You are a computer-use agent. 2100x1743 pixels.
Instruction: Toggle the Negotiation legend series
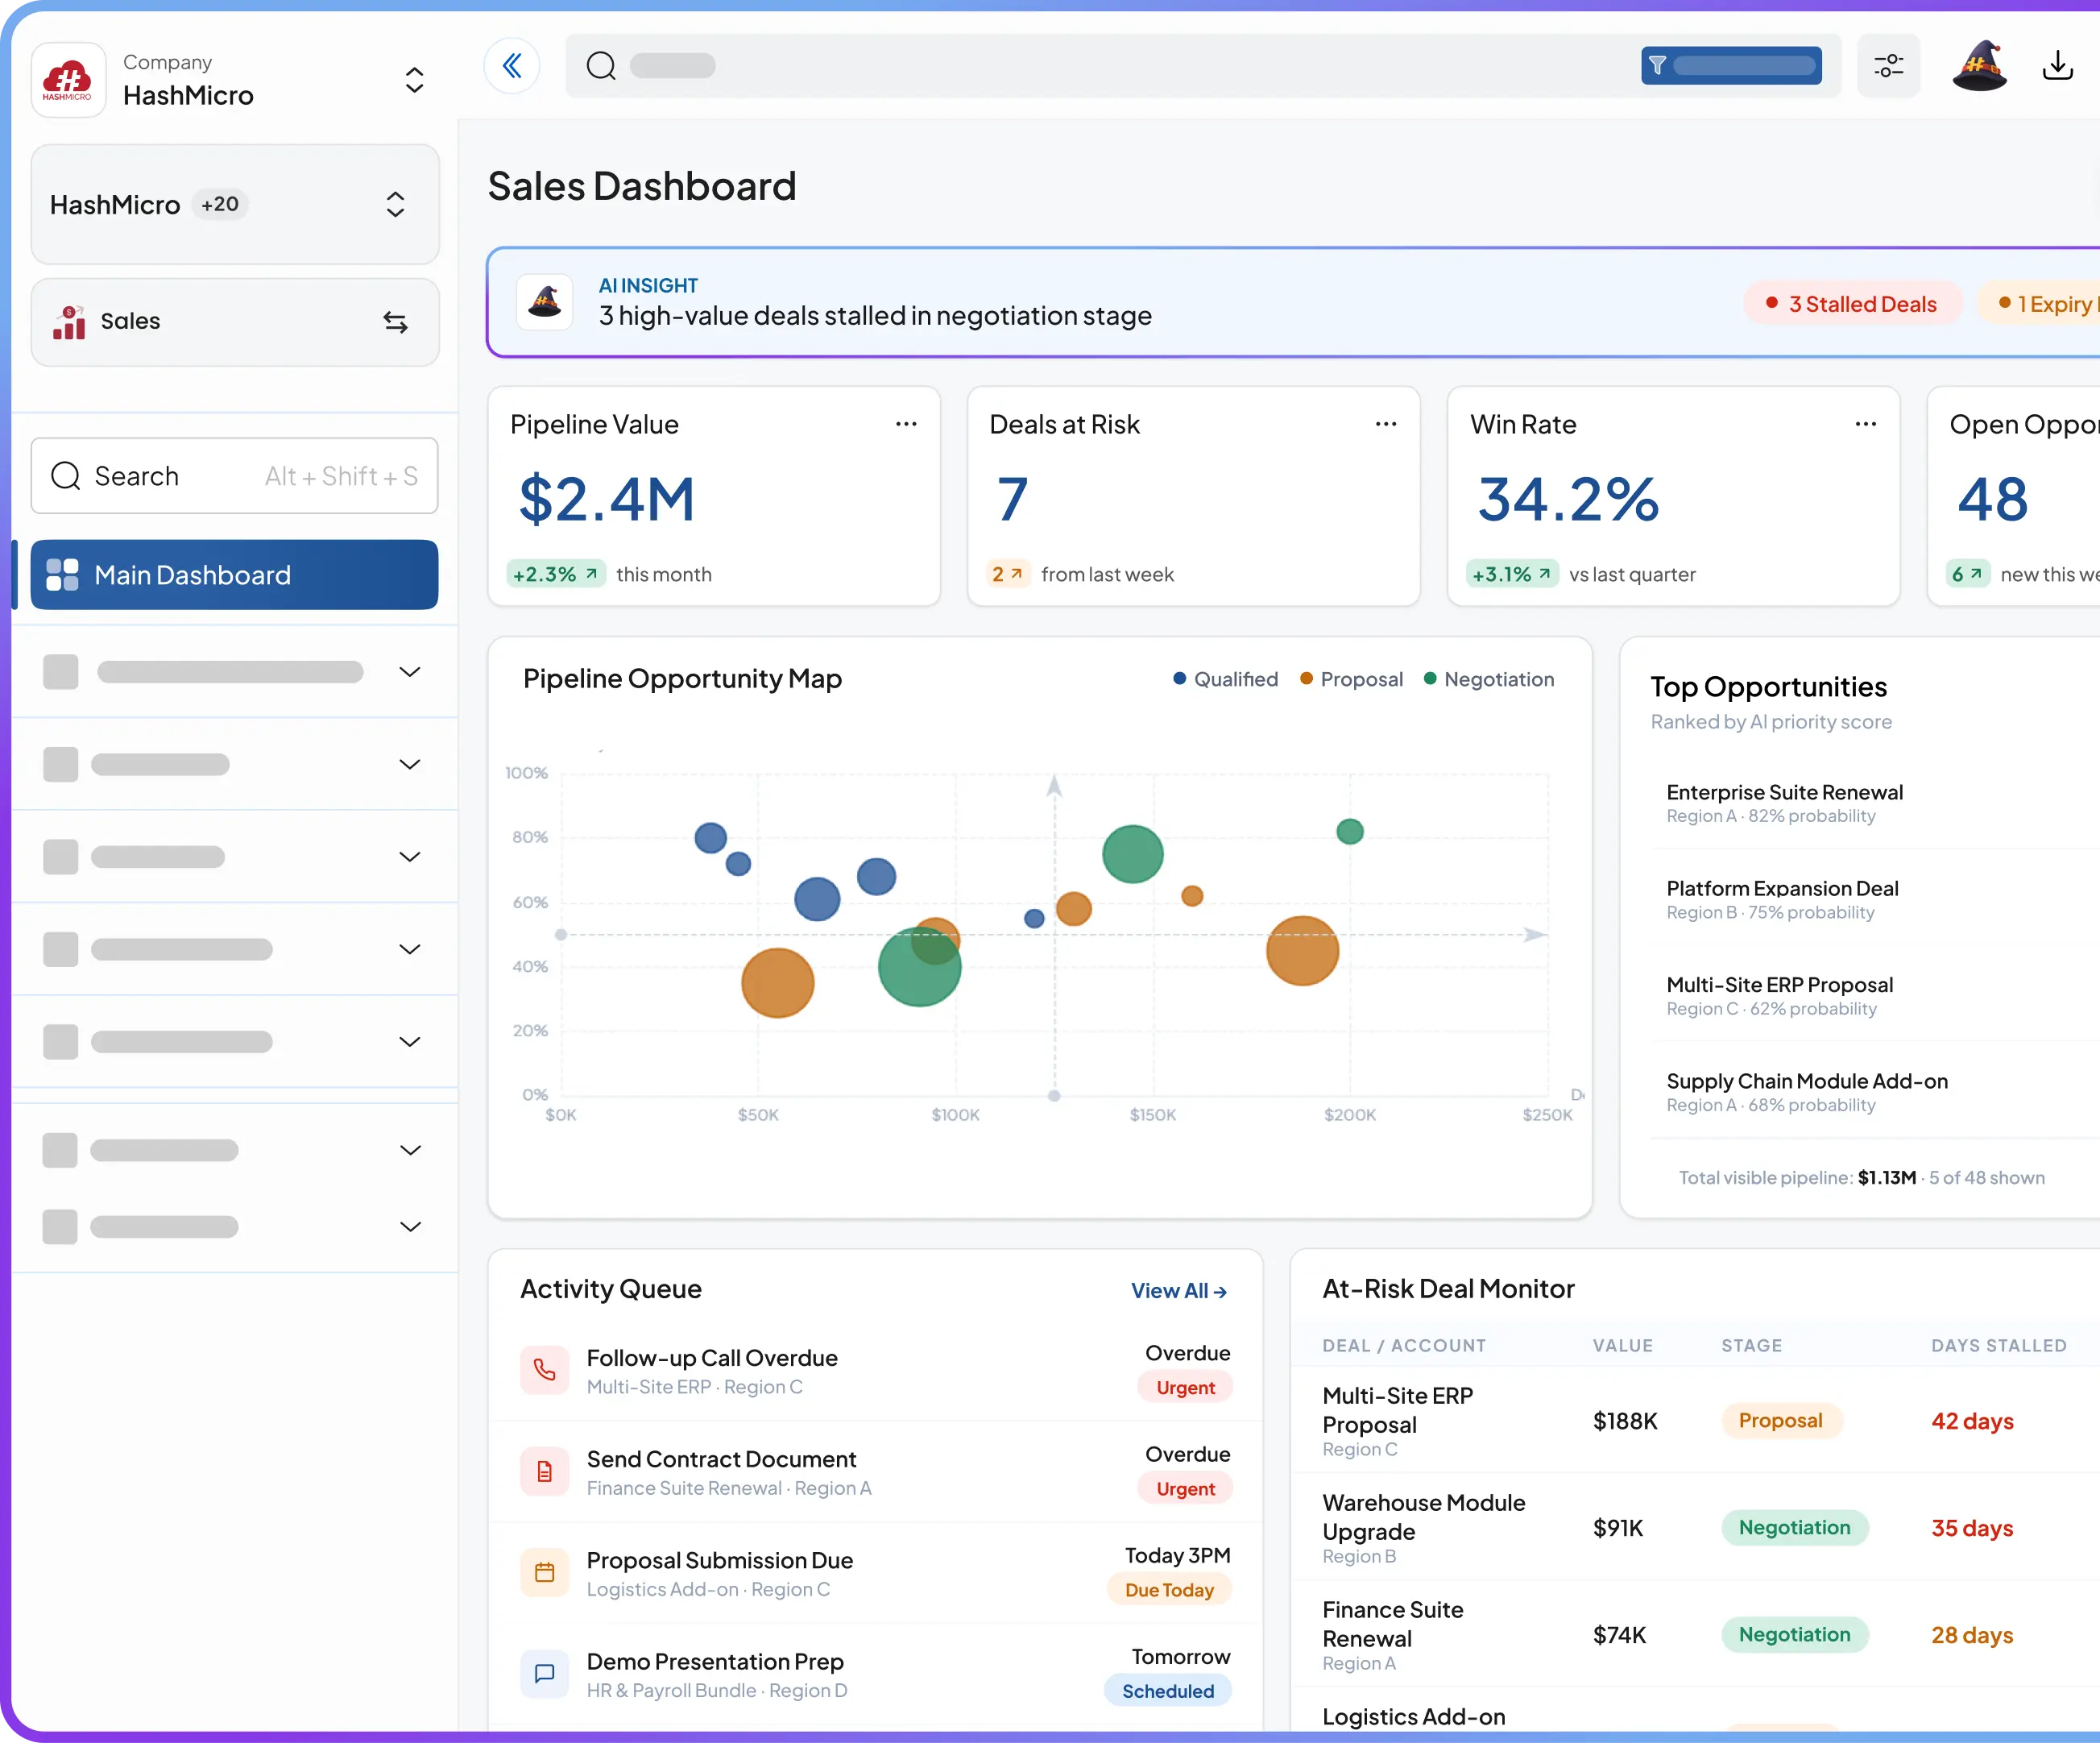[x=1489, y=679]
